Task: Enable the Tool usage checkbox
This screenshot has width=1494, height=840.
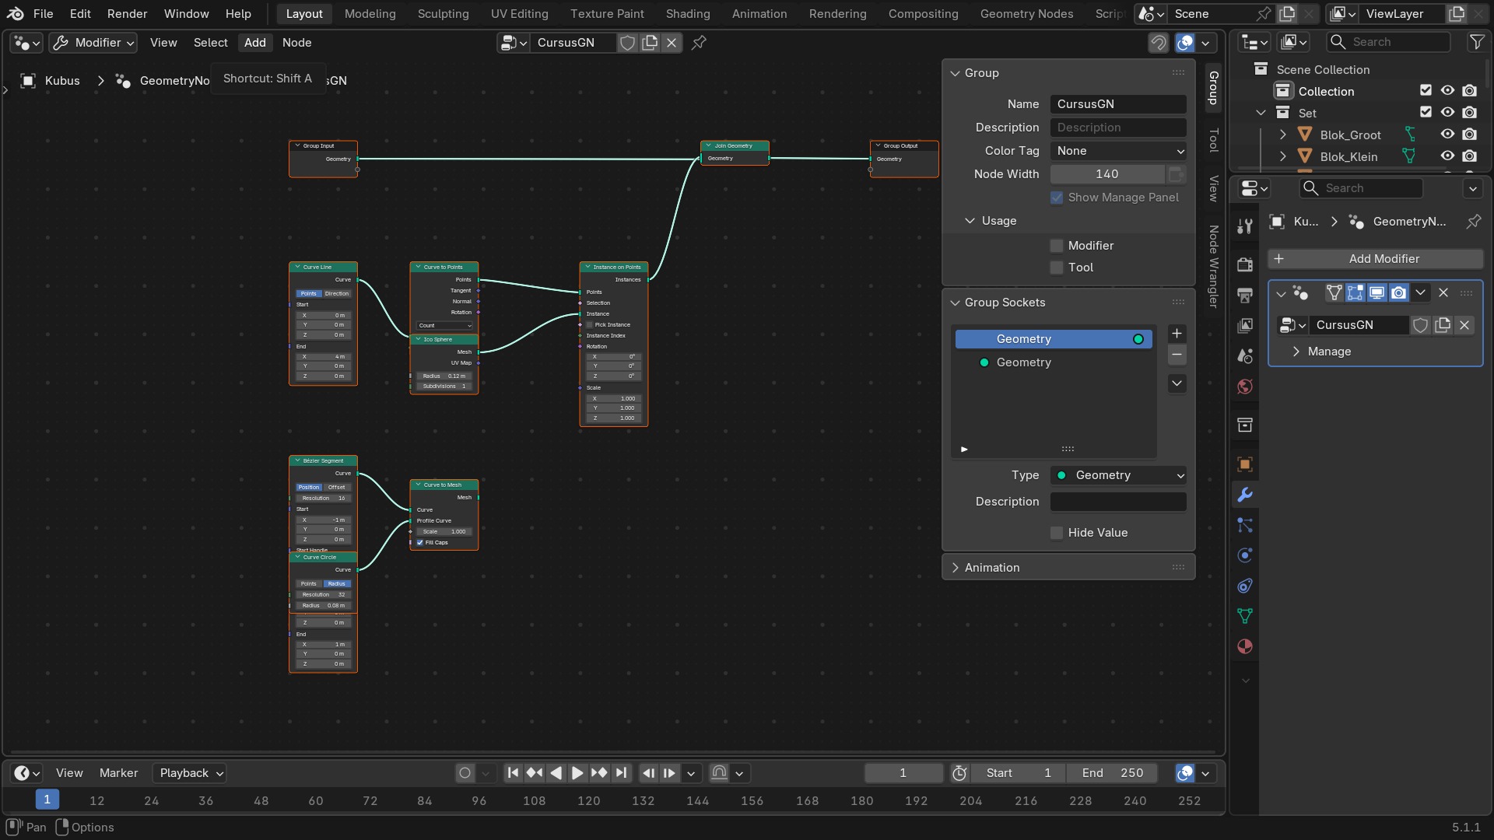Action: click(x=1057, y=268)
